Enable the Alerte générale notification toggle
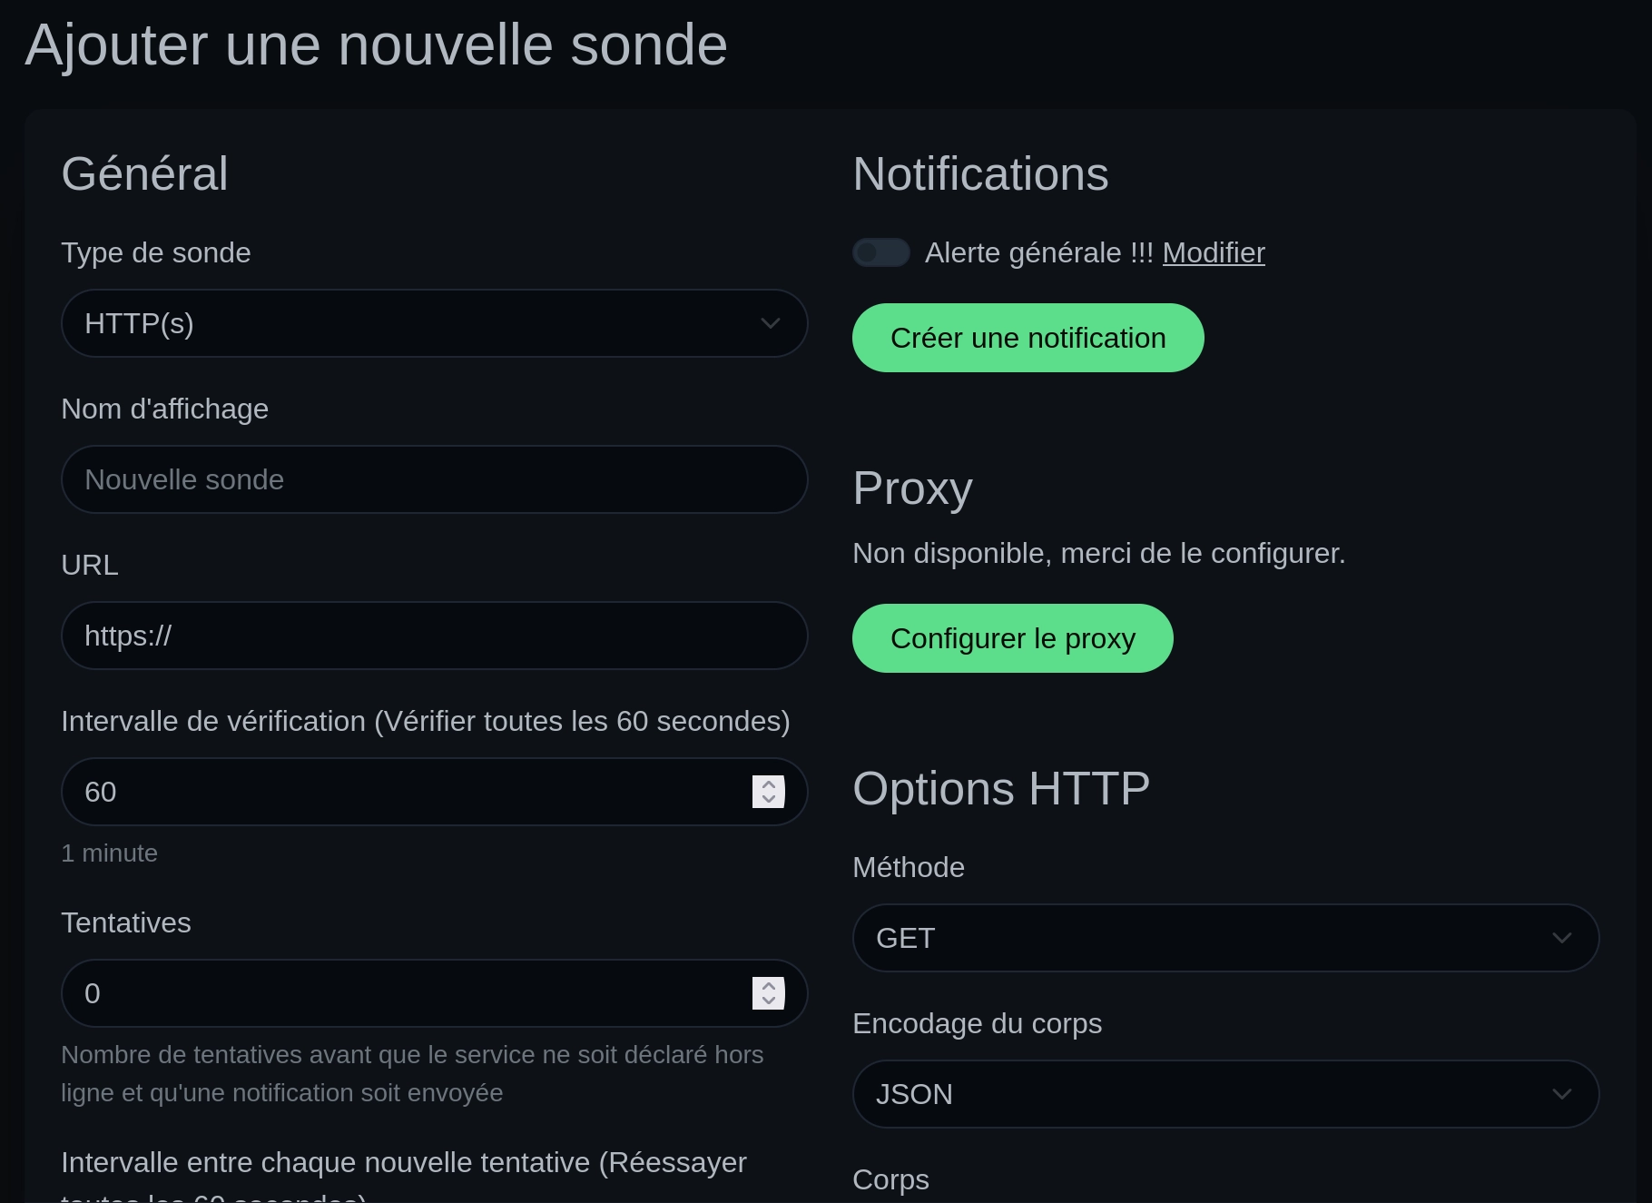The width and height of the screenshot is (1652, 1203). click(880, 252)
